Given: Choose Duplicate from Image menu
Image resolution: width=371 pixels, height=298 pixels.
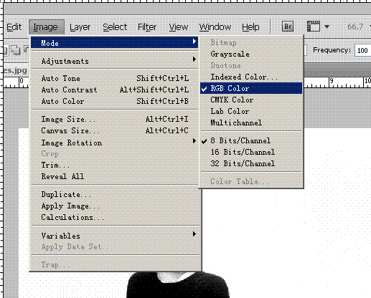Looking at the screenshot, I should tap(115, 194).
